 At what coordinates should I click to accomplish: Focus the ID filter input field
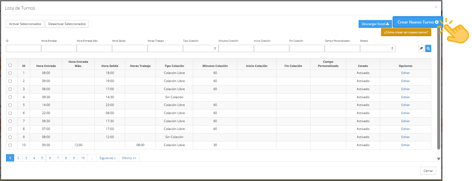[24, 48]
